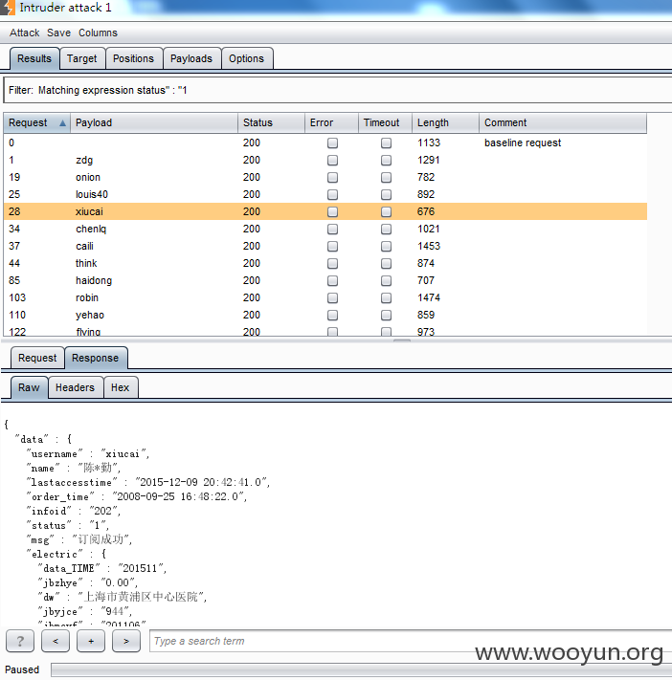Toggle Timeout checkbox for think row
The height and width of the screenshot is (680, 672).
386,264
